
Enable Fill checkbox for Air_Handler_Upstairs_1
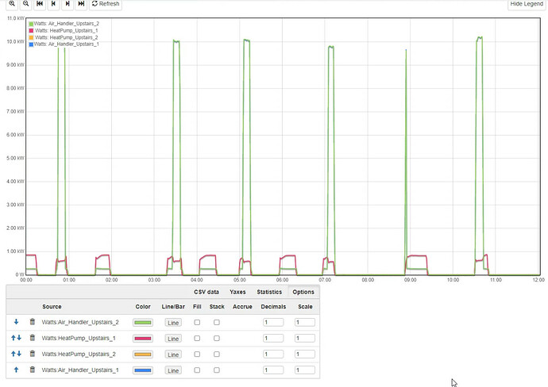coord(197,370)
